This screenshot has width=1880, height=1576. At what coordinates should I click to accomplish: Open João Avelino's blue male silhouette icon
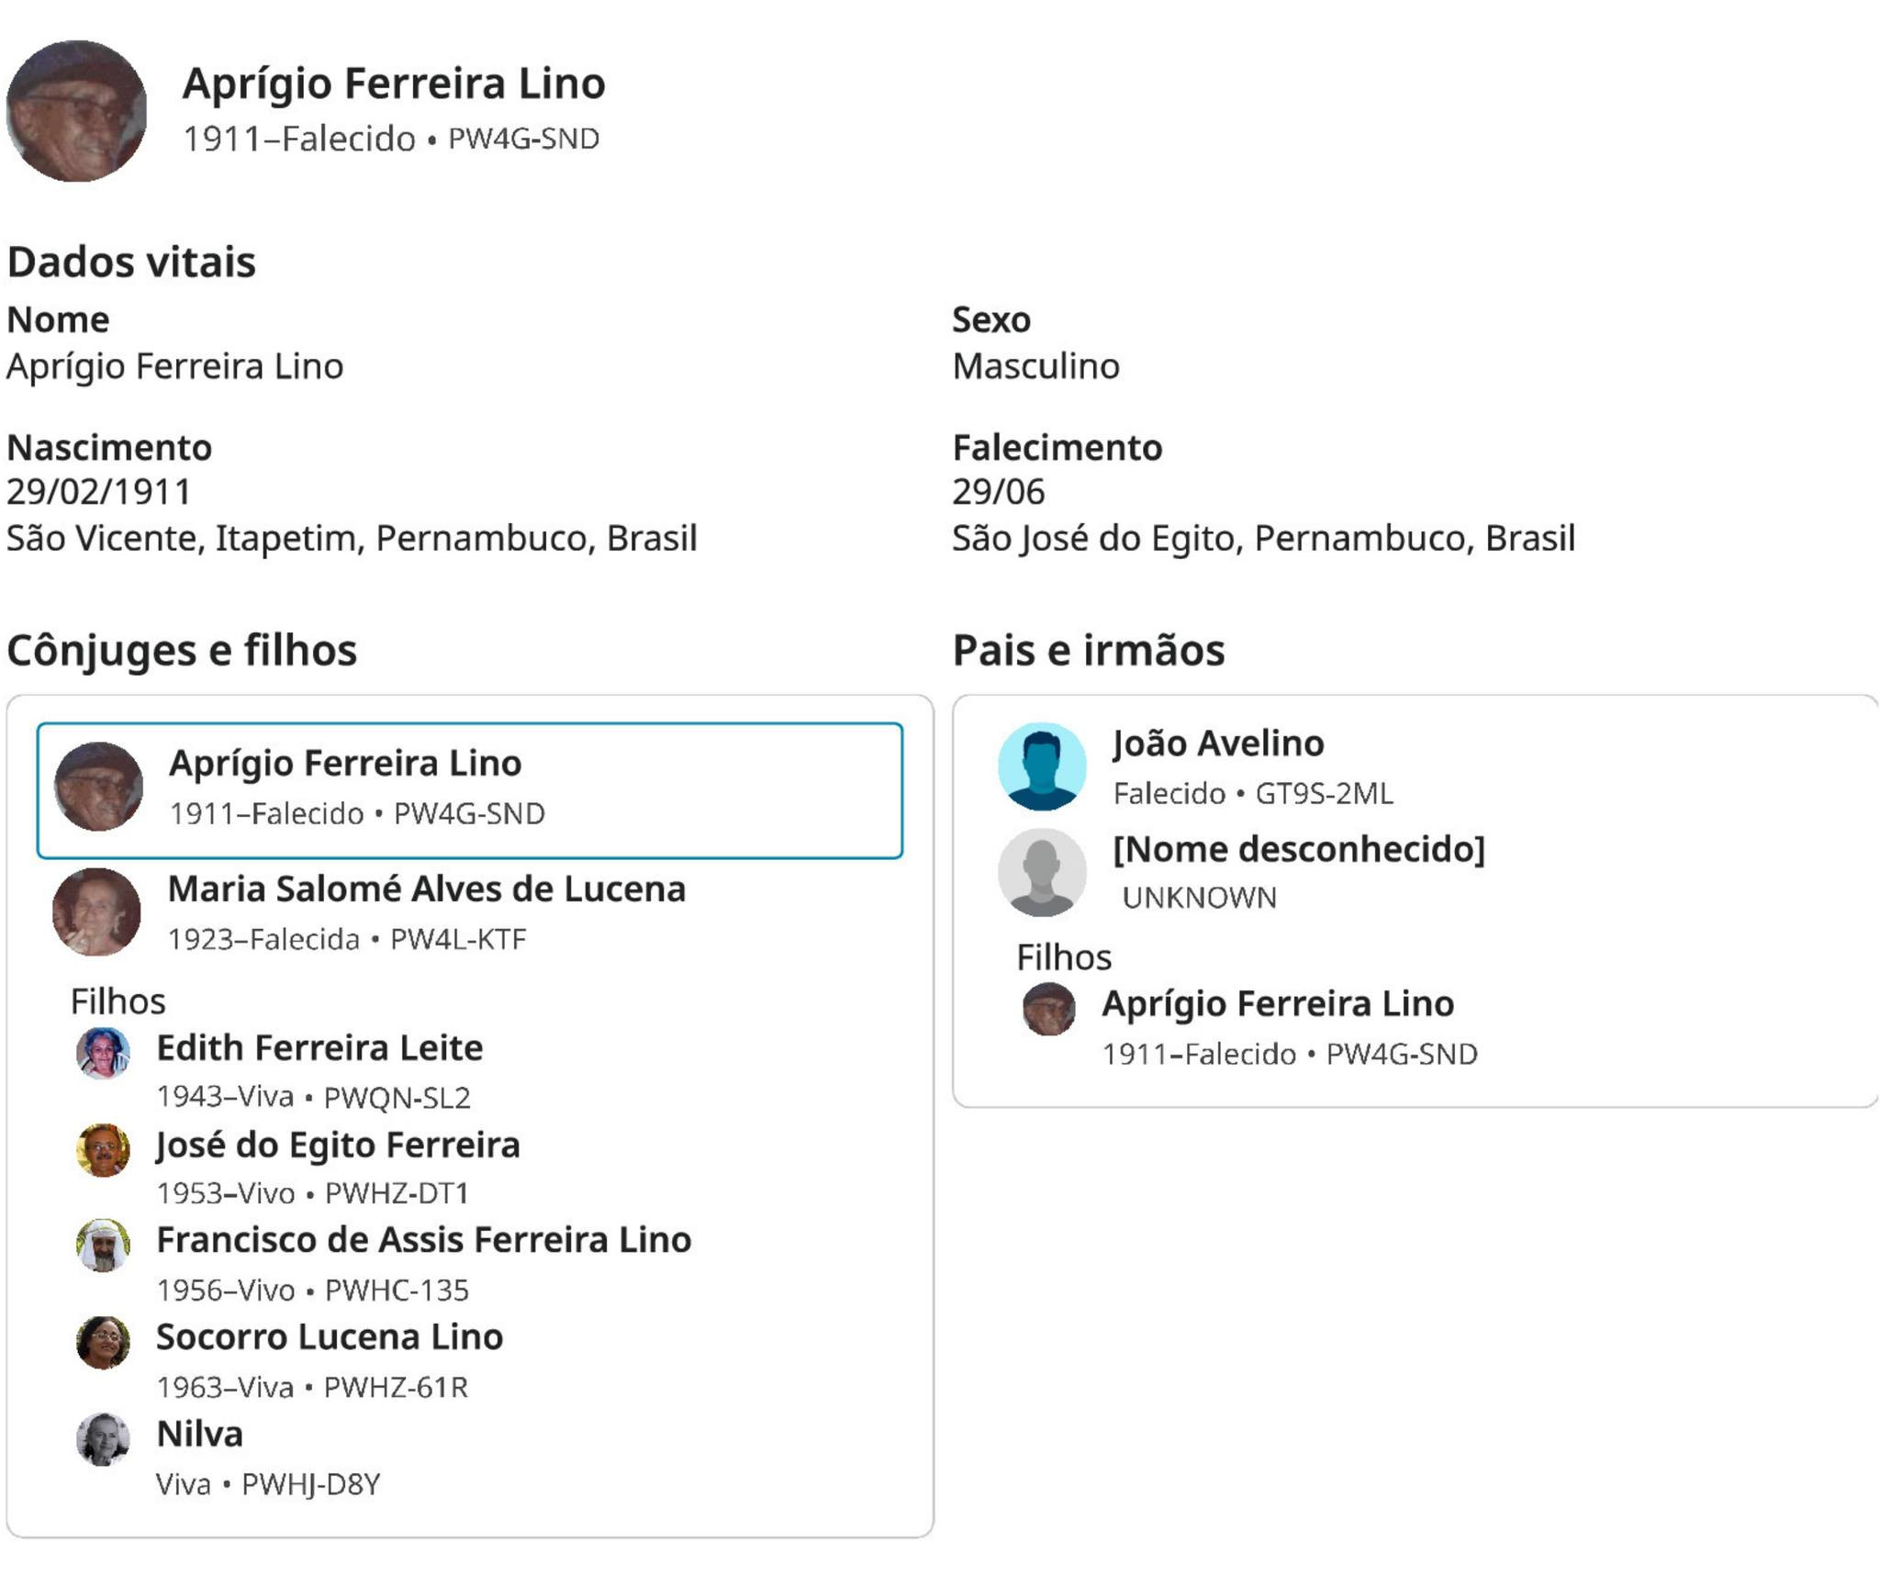1042,766
